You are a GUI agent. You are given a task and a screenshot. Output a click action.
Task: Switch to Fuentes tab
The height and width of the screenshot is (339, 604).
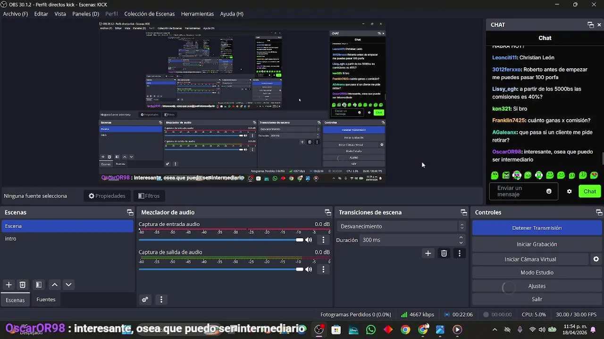pyautogui.click(x=46, y=299)
